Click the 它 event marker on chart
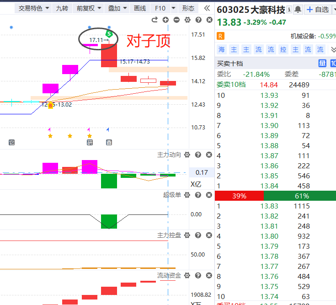Viewport: 336px width, 305px height. 11,143
